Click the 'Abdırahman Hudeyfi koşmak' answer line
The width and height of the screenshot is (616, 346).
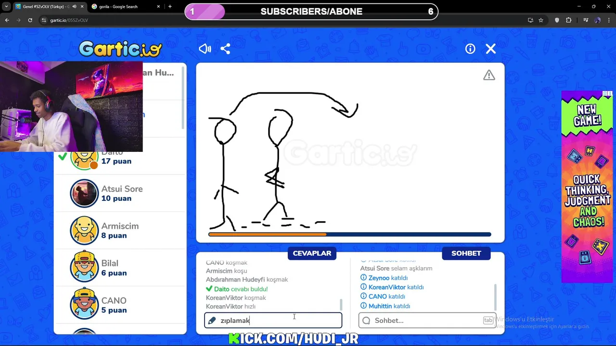click(x=247, y=279)
